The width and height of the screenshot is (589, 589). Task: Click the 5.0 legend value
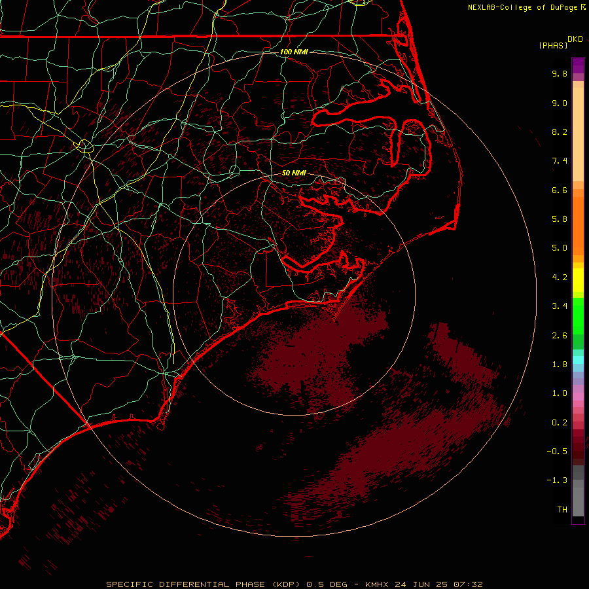(560, 248)
